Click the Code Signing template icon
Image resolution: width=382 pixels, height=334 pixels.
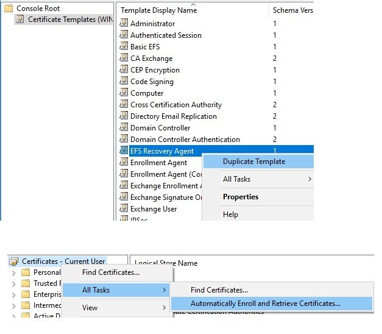click(x=123, y=82)
